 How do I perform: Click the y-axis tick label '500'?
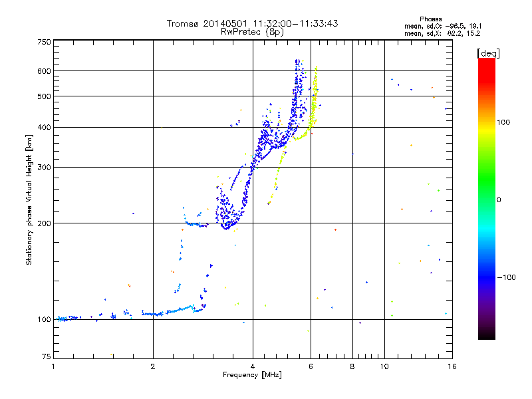tap(44, 96)
